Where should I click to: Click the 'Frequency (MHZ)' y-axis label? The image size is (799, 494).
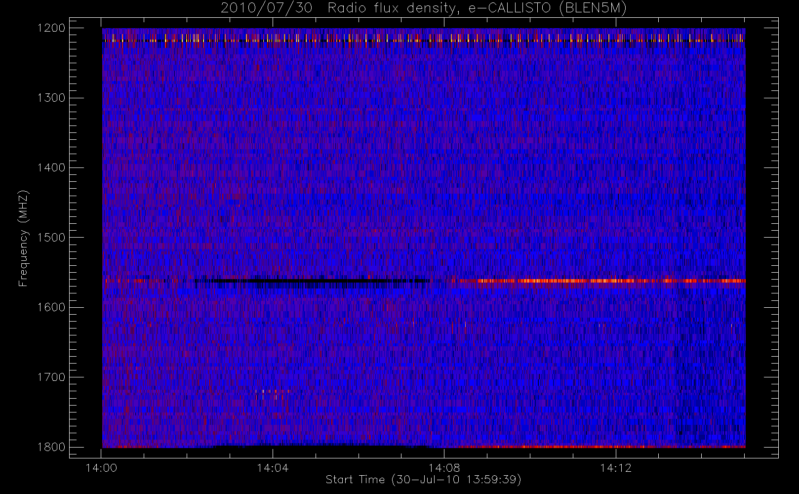[x=23, y=239]
